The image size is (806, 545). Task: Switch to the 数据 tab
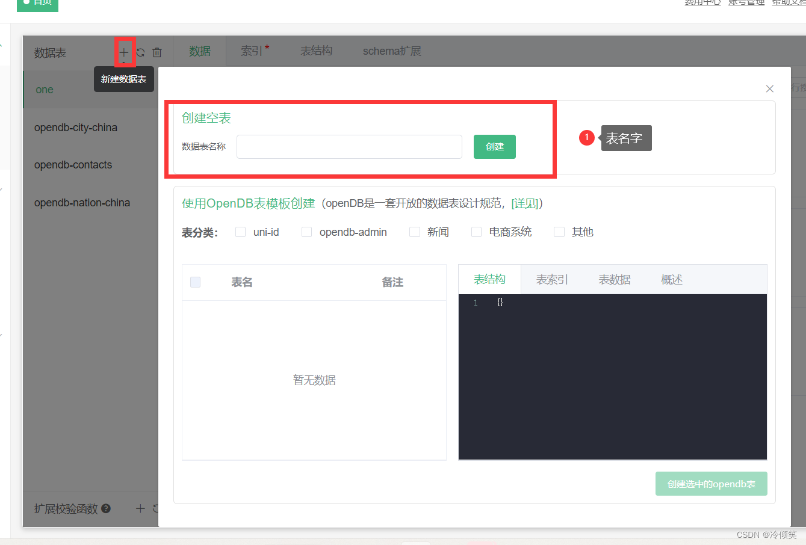coord(200,51)
